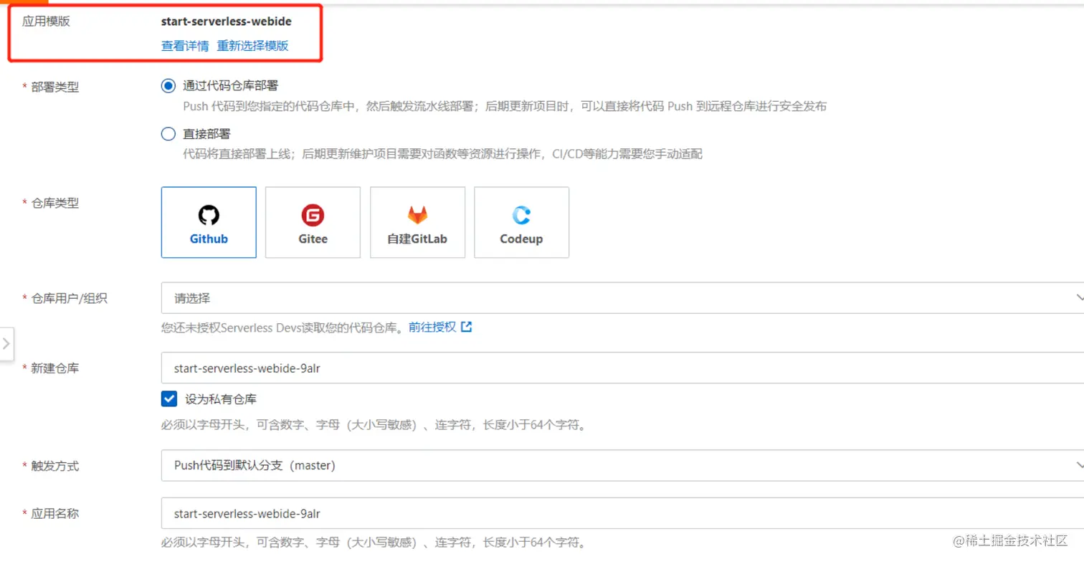
Task: Click notice 您还未授权Serverless Devs读取您的代码仓库
Action: coord(283,327)
